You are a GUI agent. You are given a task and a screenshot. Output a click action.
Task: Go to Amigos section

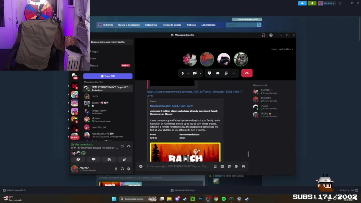point(94,51)
